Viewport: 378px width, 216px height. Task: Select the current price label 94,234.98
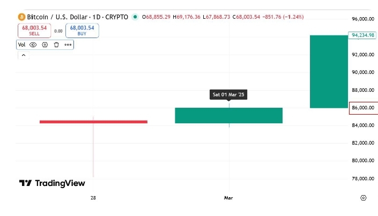pyautogui.click(x=363, y=35)
